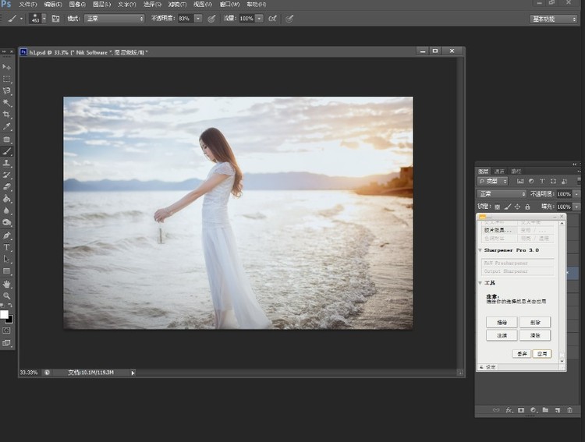Open the flow 100% slider arrow
Viewport: 585px width, 442px height.
[259, 18]
